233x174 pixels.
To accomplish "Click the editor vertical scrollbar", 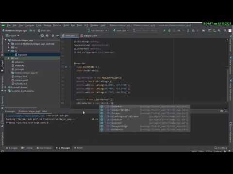I will 228,86.
